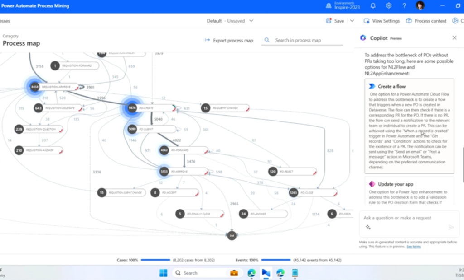Open the Inspire-2023 environment picker
Image resolution: width=464 pixels, height=280 pixels.
coord(343,5)
